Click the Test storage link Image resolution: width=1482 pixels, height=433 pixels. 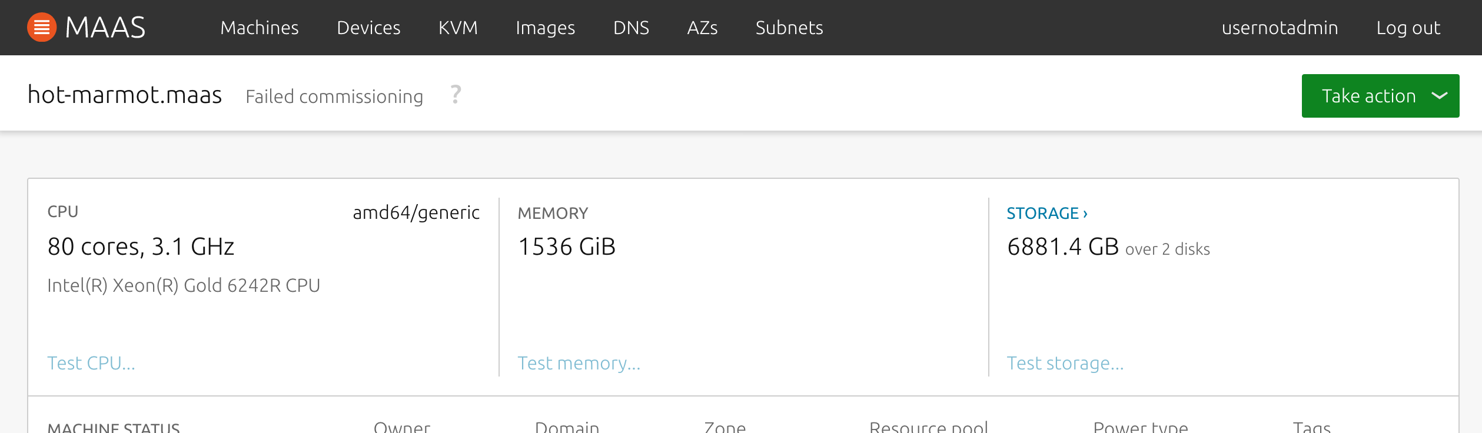tap(1065, 363)
